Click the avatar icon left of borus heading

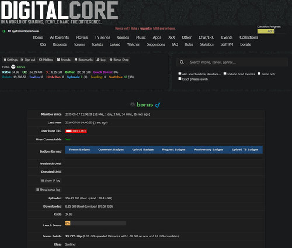point(133,105)
